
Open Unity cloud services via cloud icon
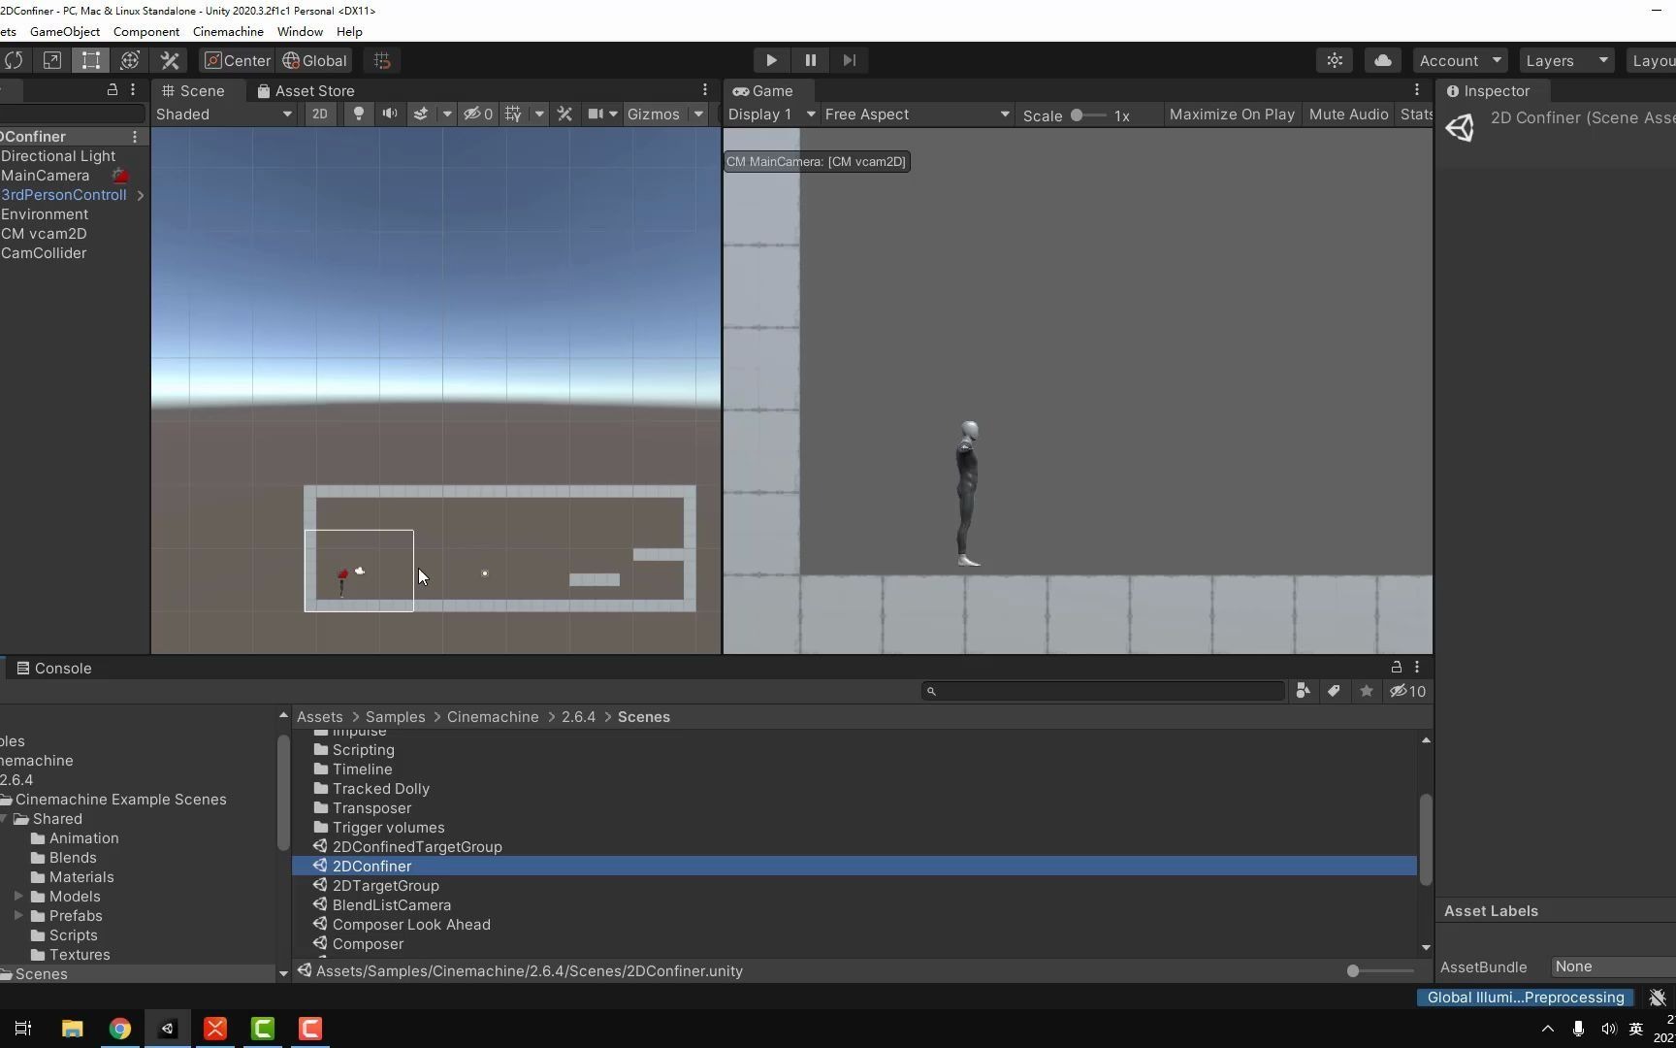[1382, 60]
